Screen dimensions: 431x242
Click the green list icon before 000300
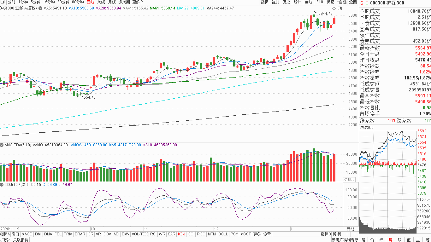point(367,3)
